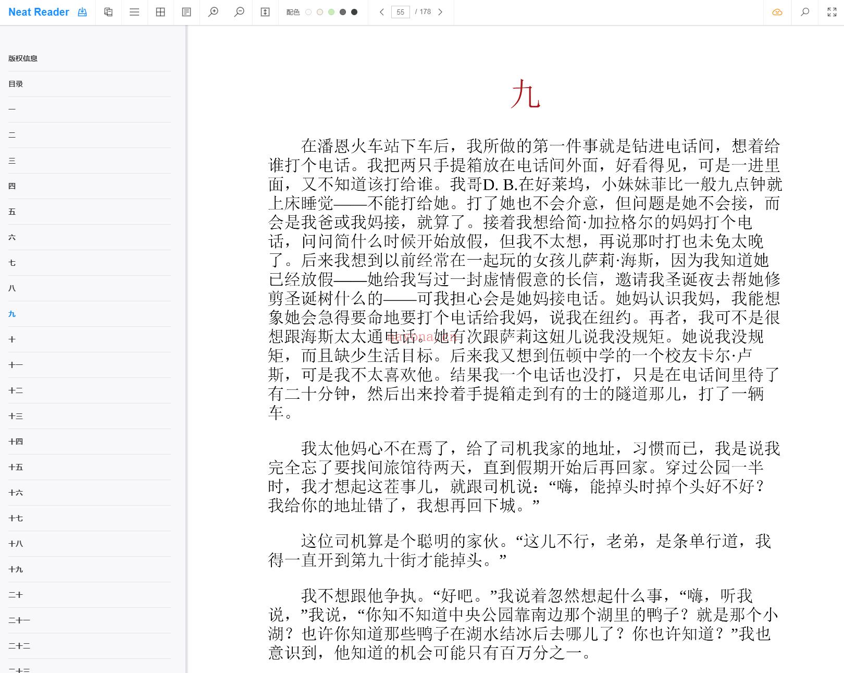The width and height of the screenshot is (844, 673).
Task: Zoom out with the magnifier minus icon
Action: click(239, 12)
